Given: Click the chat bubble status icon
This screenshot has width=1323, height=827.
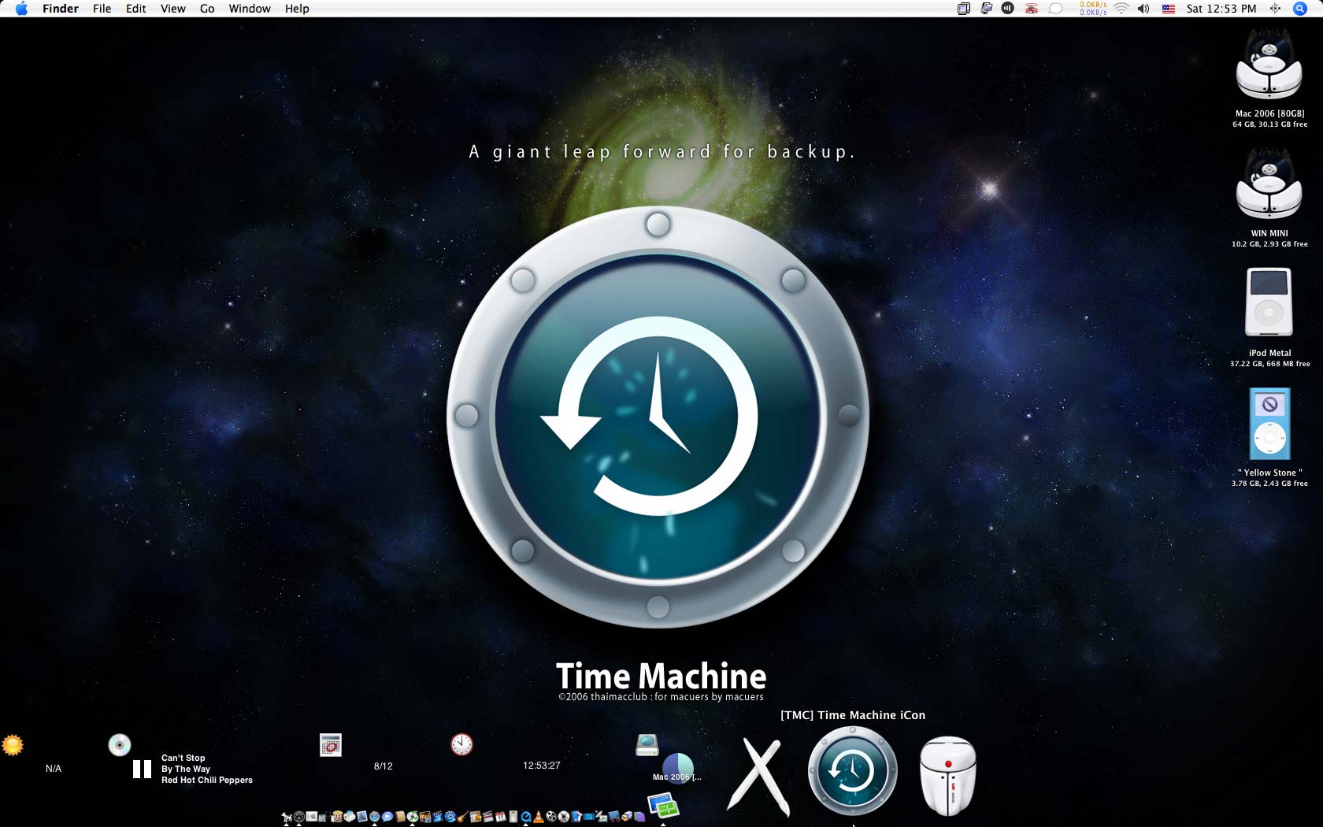Looking at the screenshot, I should (1056, 9).
